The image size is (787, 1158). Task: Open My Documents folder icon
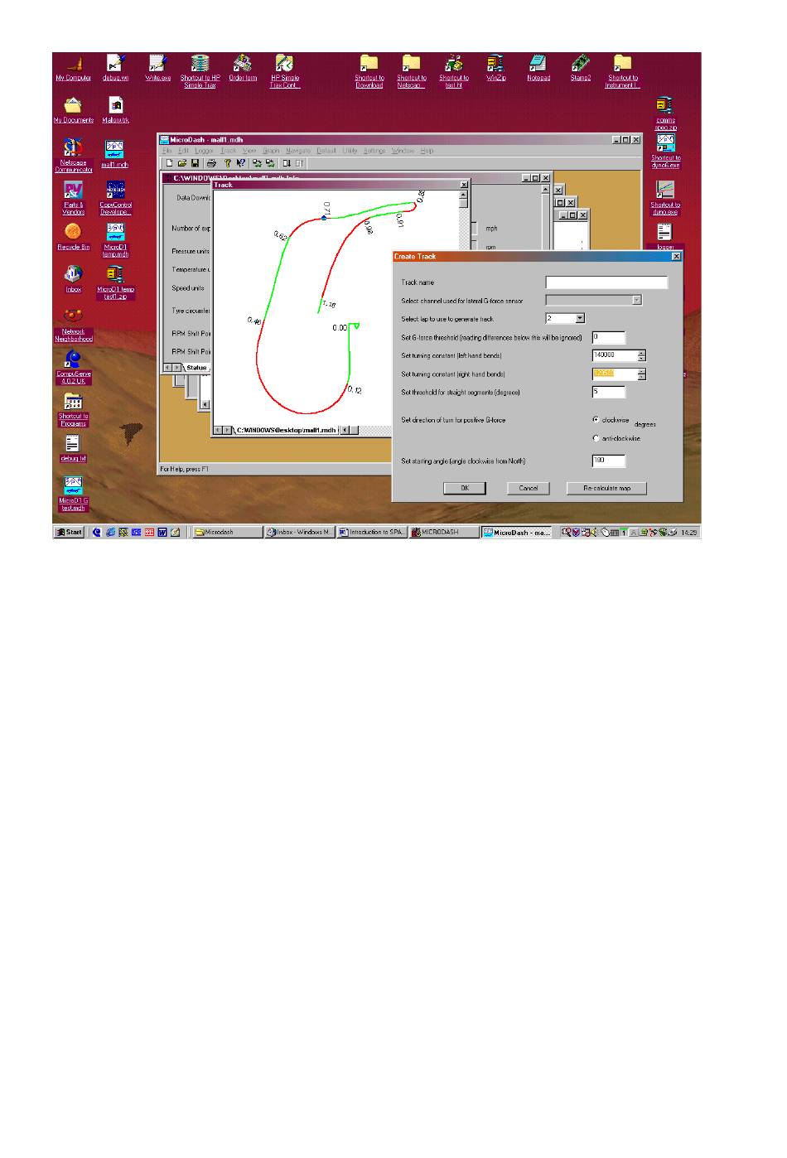[x=74, y=110]
